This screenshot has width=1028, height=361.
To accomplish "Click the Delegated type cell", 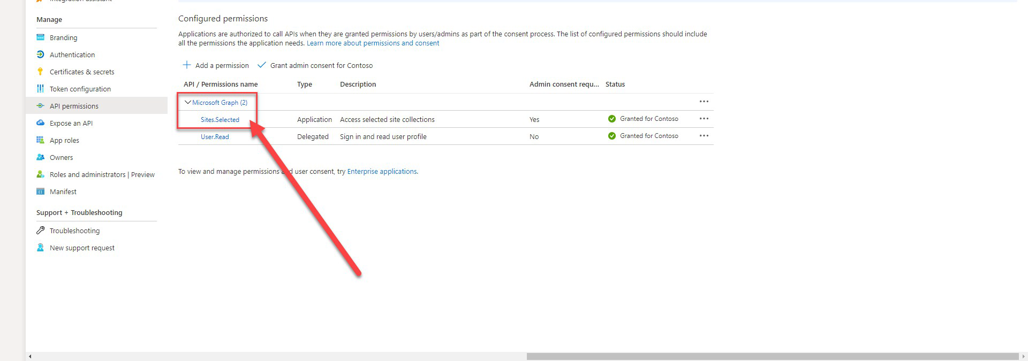I will coord(313,136).
